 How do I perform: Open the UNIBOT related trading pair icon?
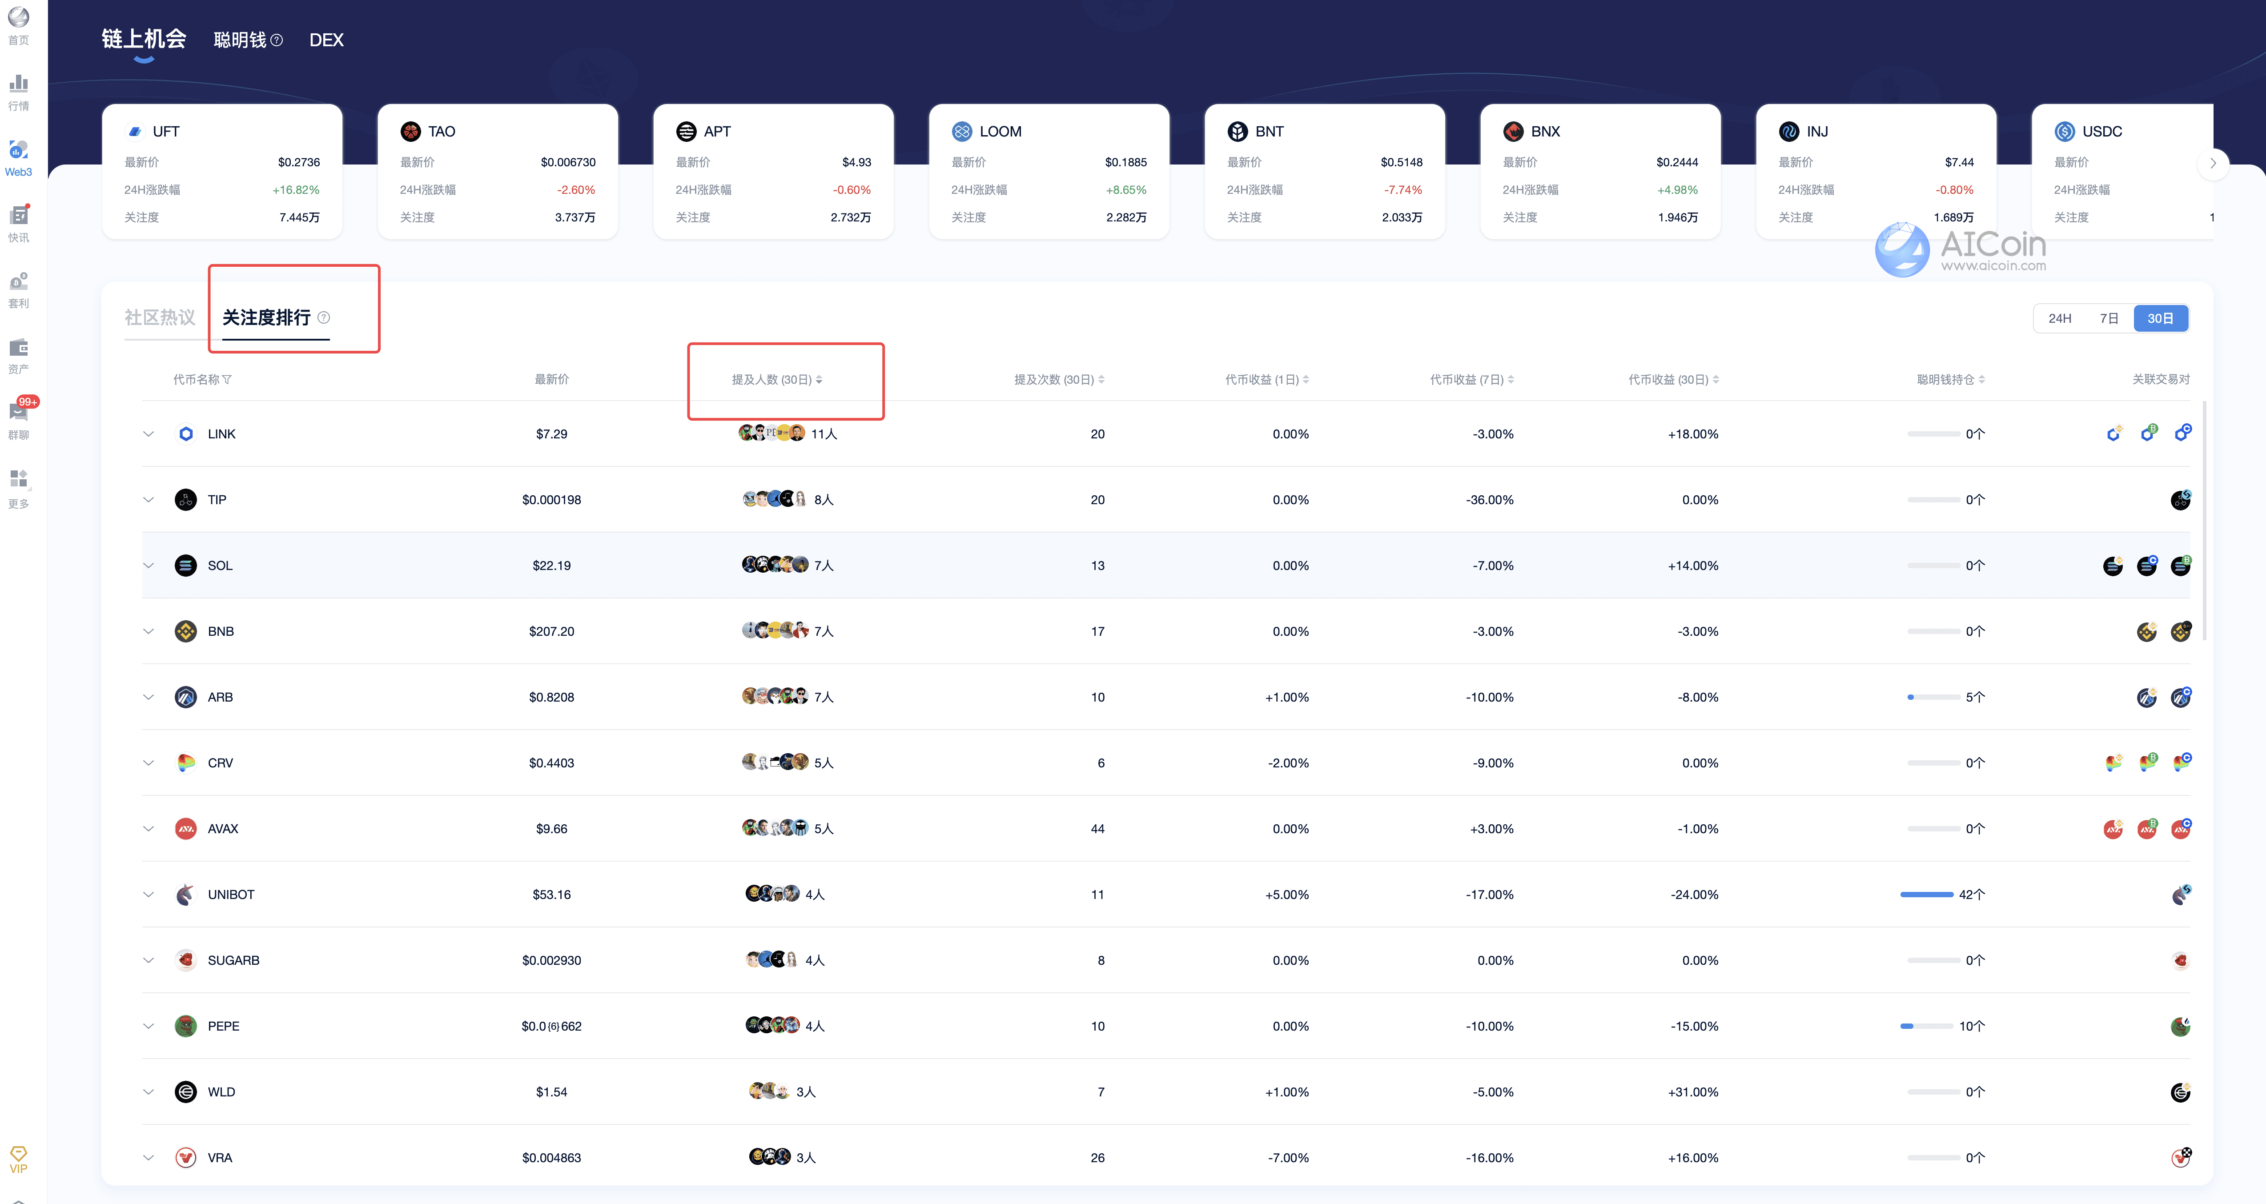click(2181, 895)
